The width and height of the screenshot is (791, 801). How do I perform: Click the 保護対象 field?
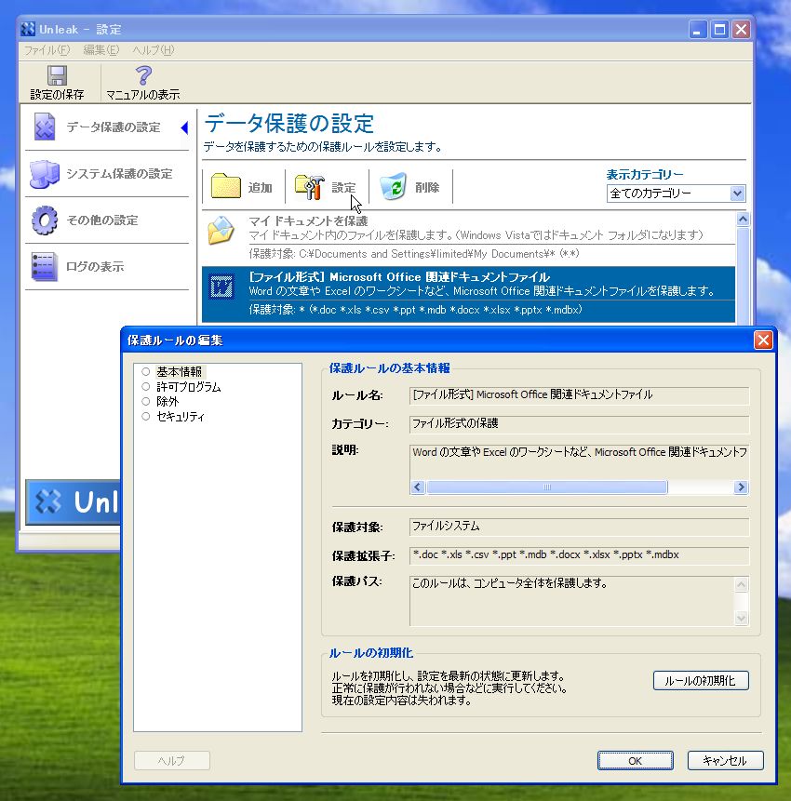[579, 527]
